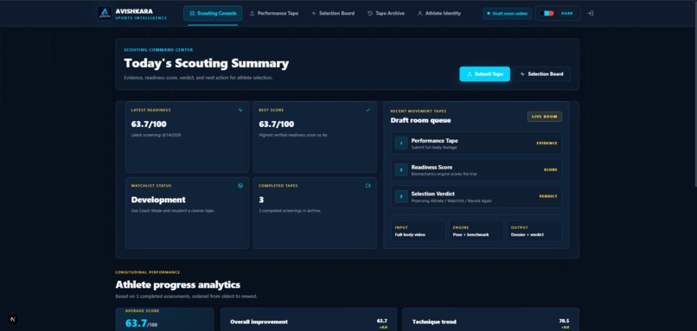Click the Submit Tape button

pyautogui.click(x=484, y=74)
